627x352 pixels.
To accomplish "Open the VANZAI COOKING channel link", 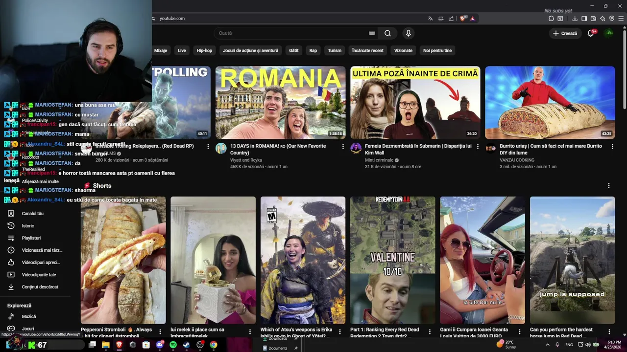I will [x=517, y=160].
